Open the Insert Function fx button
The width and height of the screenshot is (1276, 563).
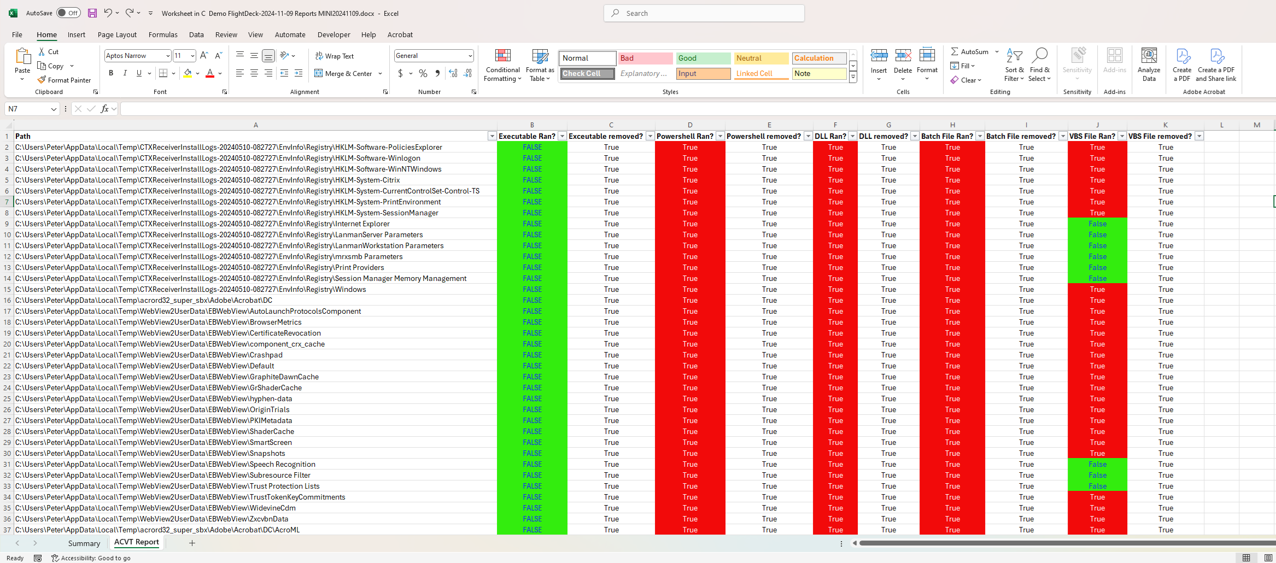pyautogui.click(x=104, y=109)
